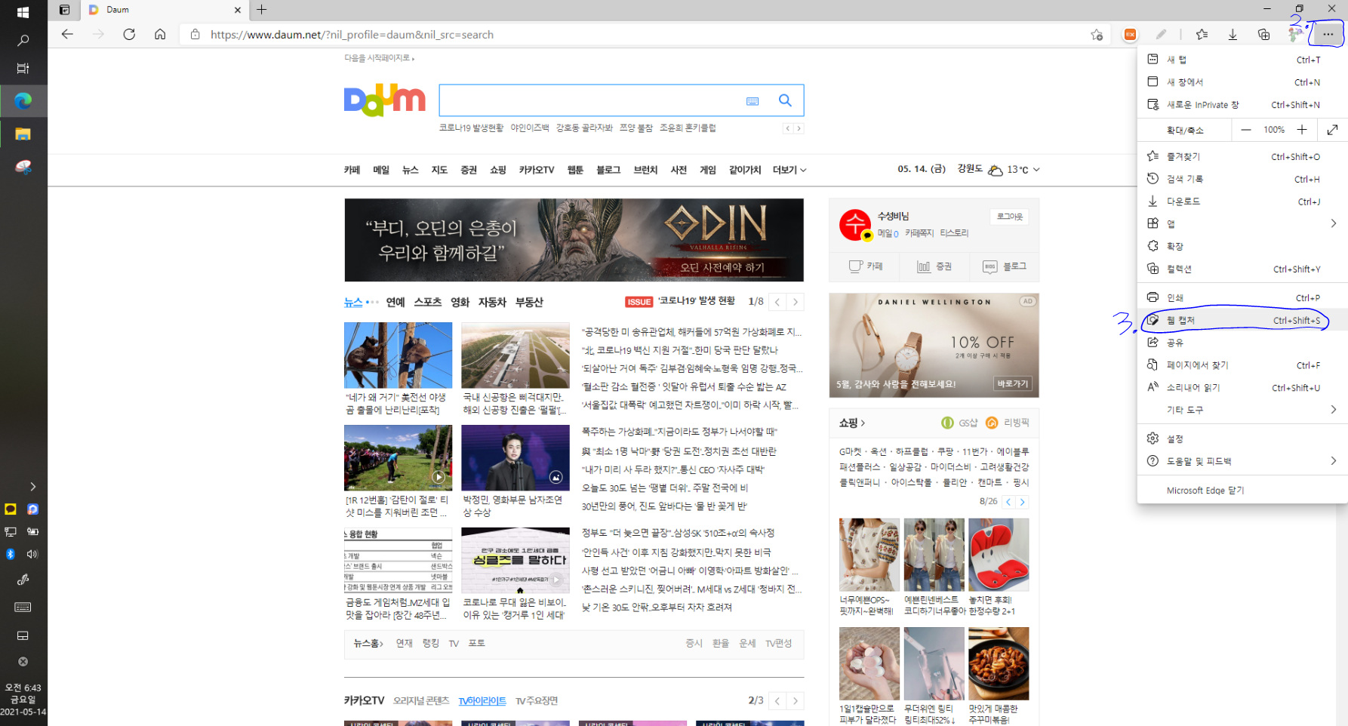Go to next news page arrow beside 1/8
Screen dimensions: 1348x726
click(x=795, y=302)
